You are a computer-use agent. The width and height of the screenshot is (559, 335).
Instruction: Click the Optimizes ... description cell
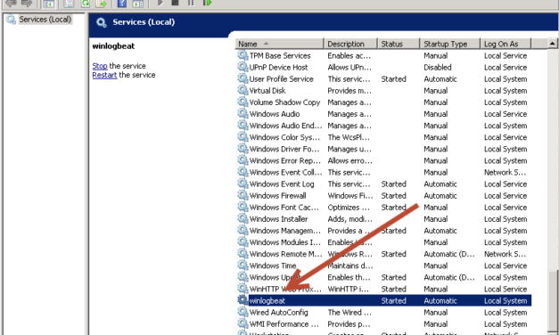tap(349, 207)
